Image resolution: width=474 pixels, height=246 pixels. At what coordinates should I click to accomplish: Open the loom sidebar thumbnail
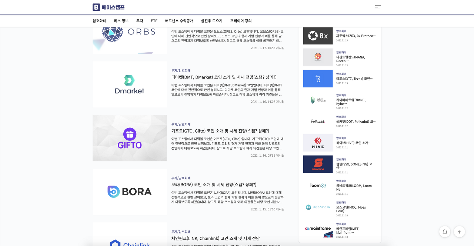point(318,186)
